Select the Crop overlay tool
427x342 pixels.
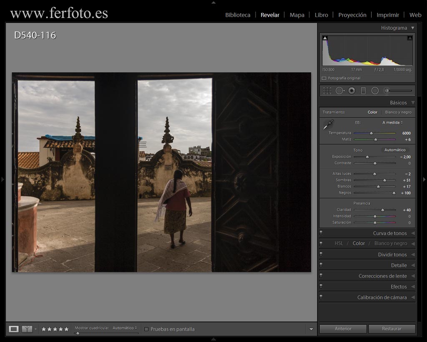[x=327, y=91]
